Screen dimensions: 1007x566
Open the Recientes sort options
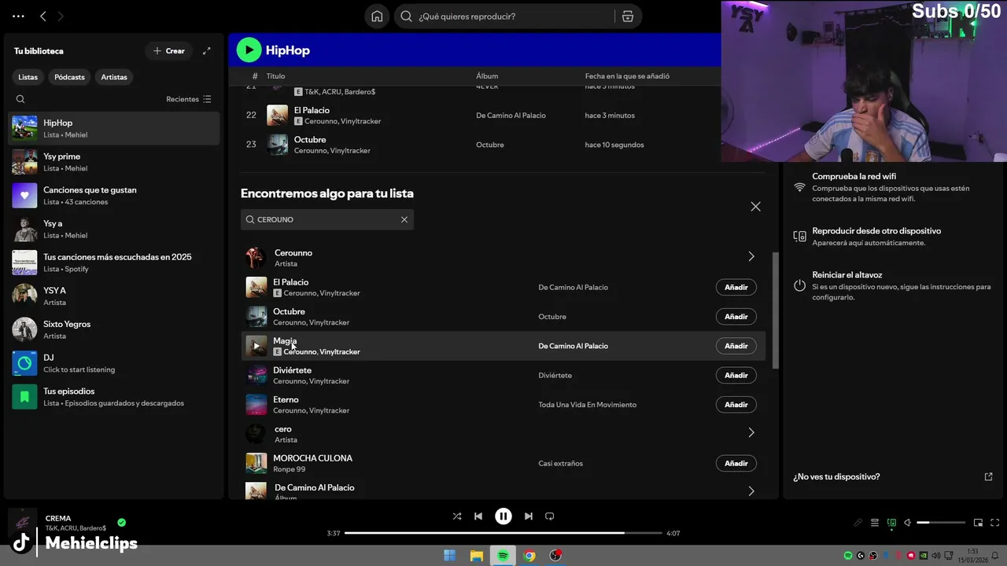point(189,99)
